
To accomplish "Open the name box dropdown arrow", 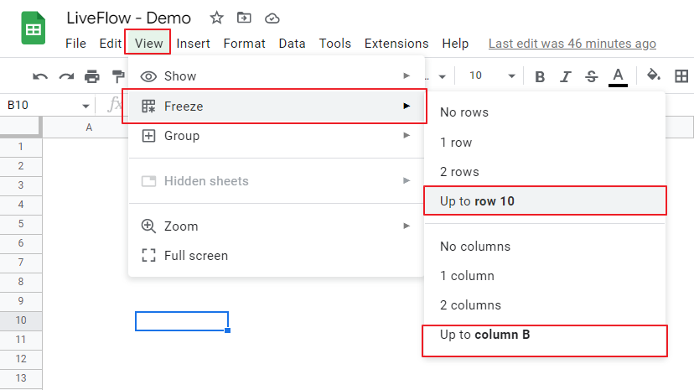I will click(85, 106).
